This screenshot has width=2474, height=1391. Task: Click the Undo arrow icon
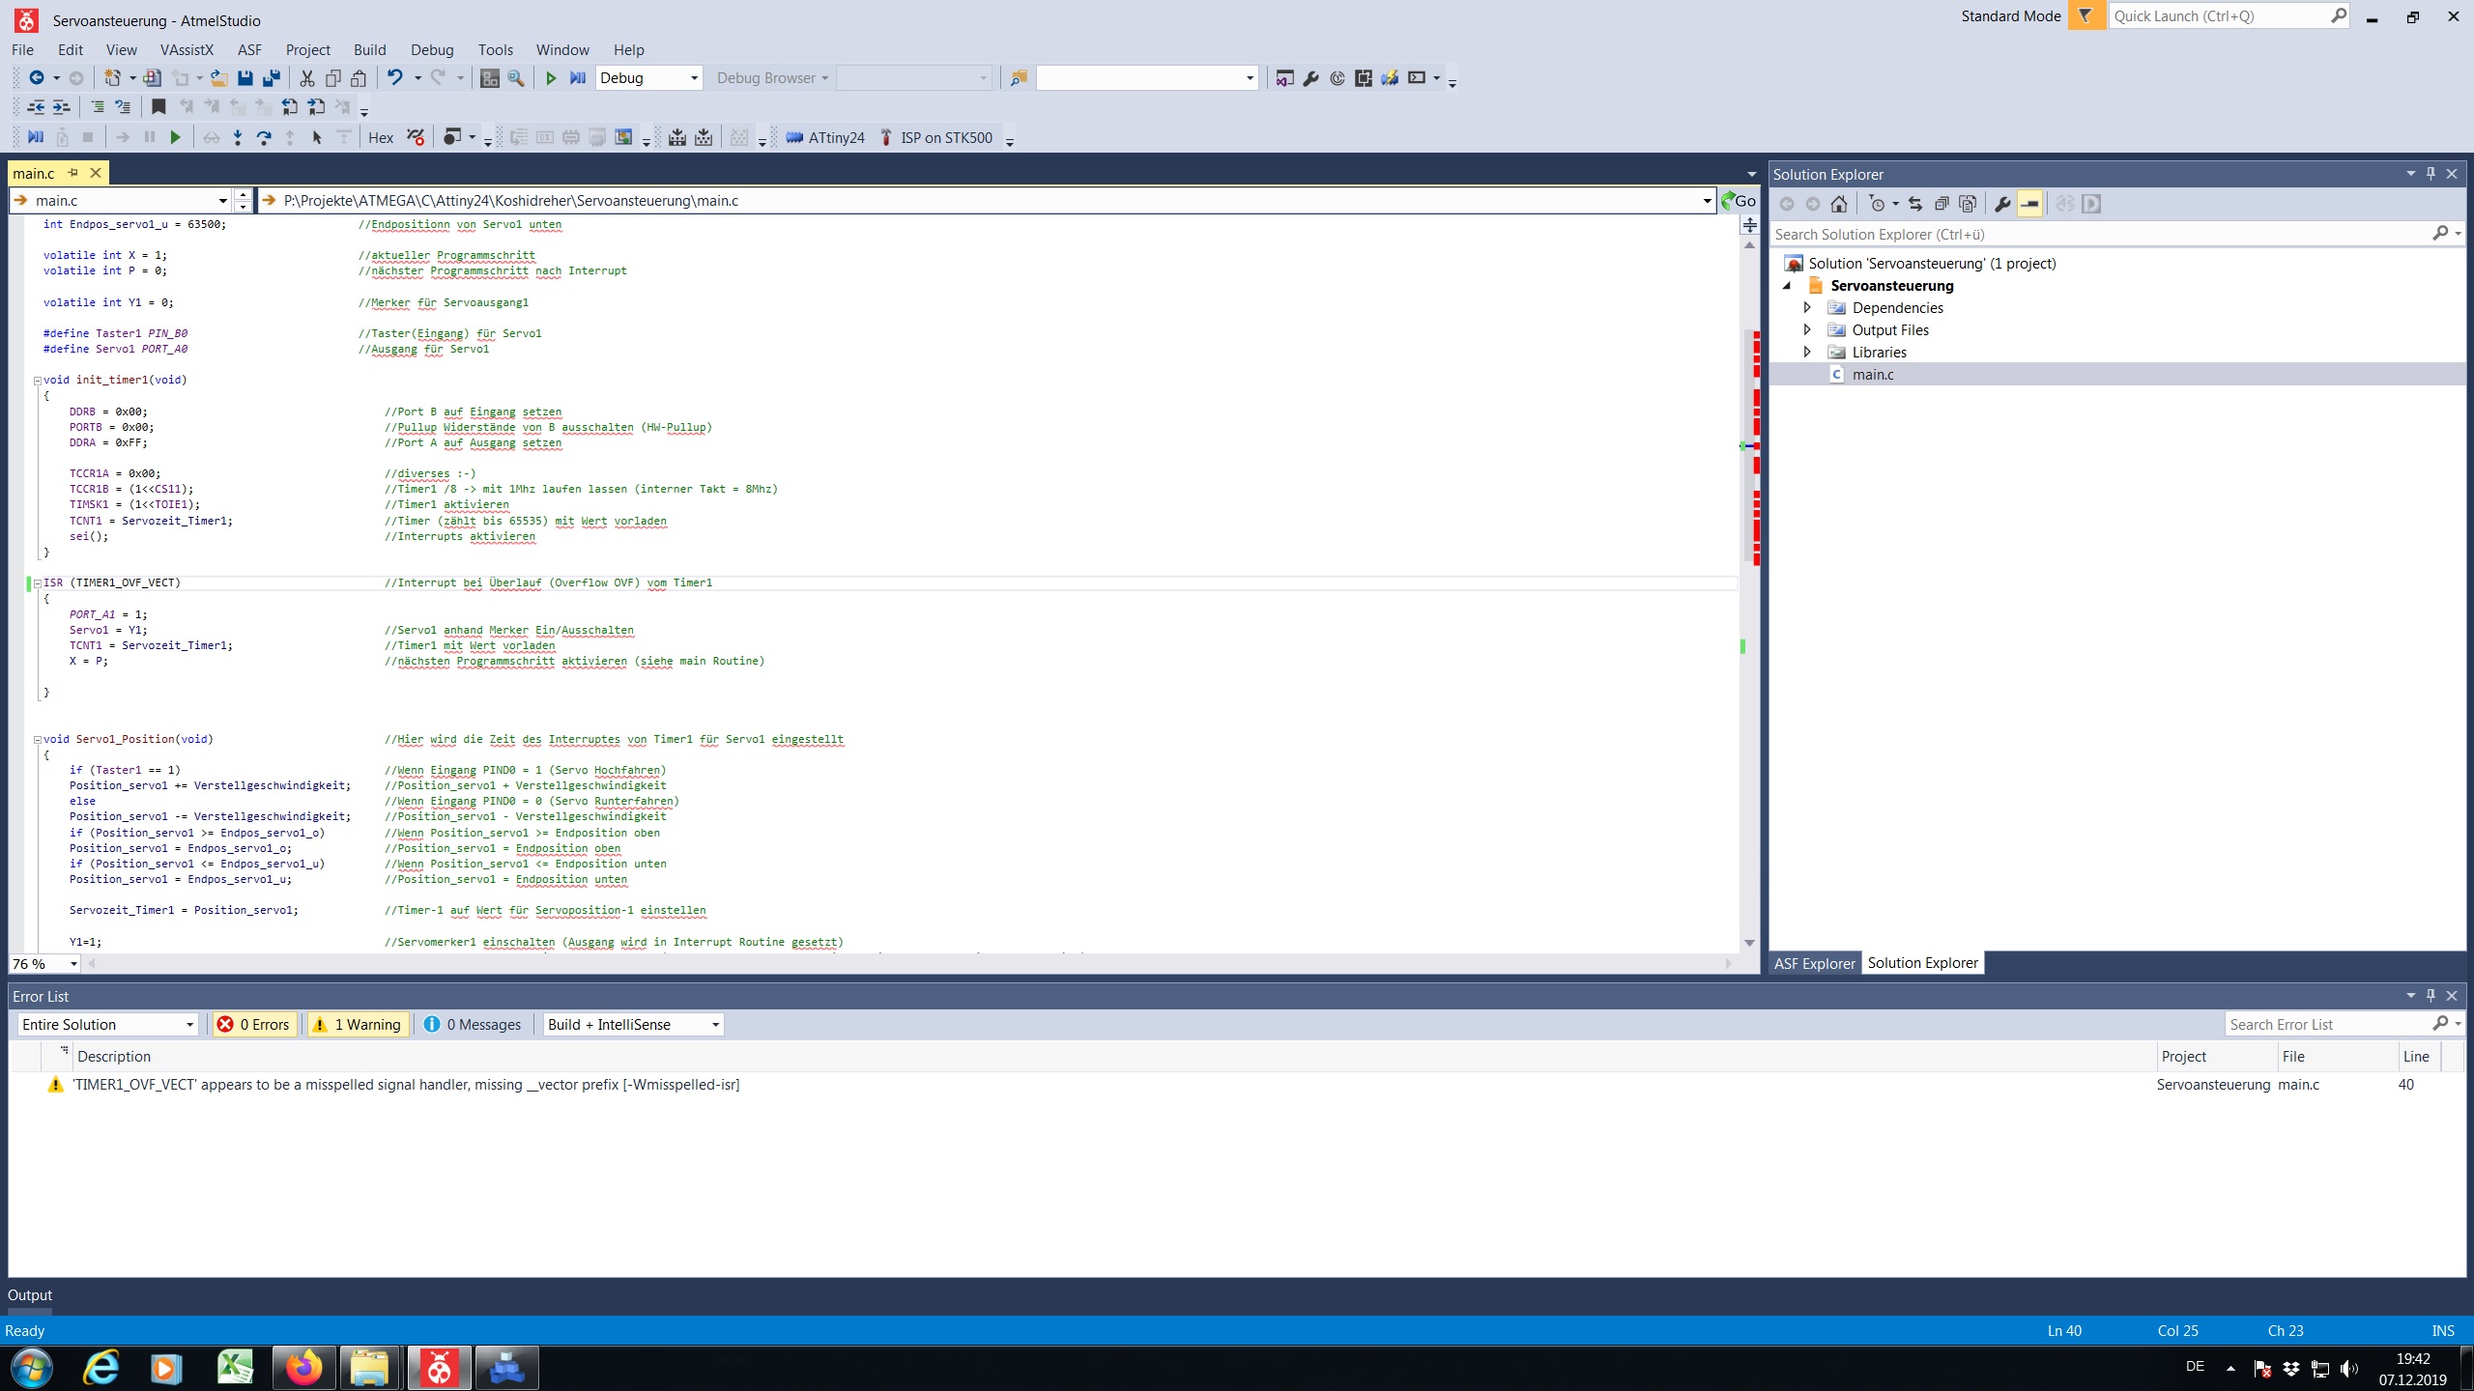394,77
